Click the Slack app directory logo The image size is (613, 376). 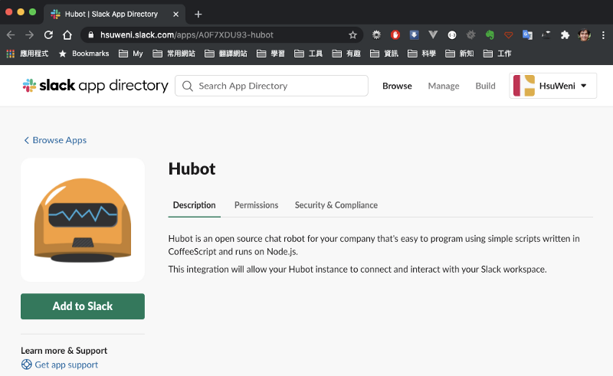(x=95, y=86)
